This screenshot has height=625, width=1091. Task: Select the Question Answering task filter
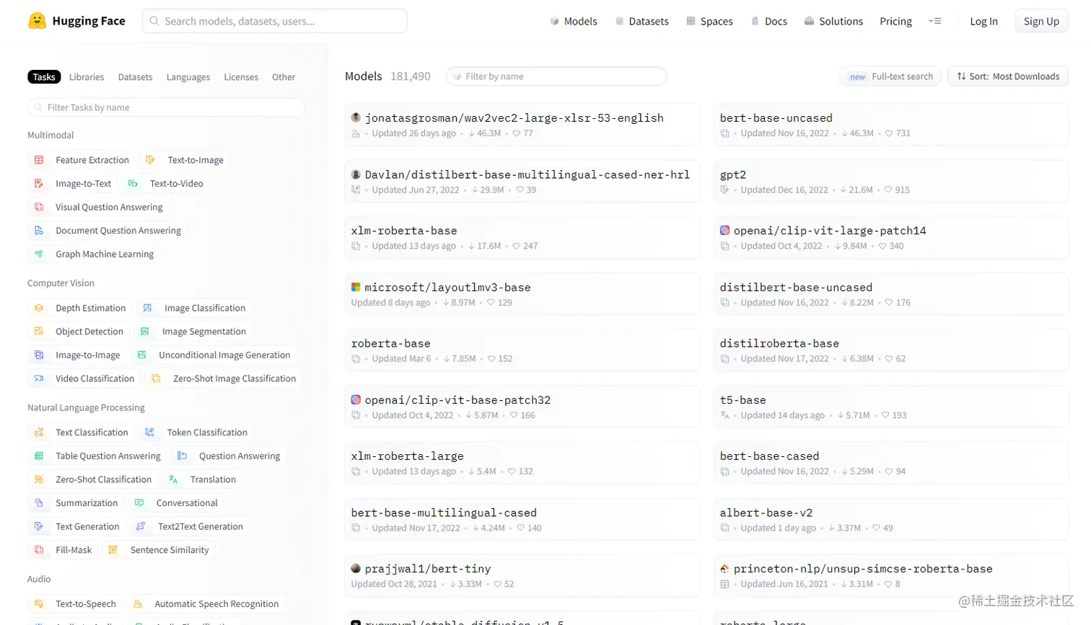click(228, 456)
